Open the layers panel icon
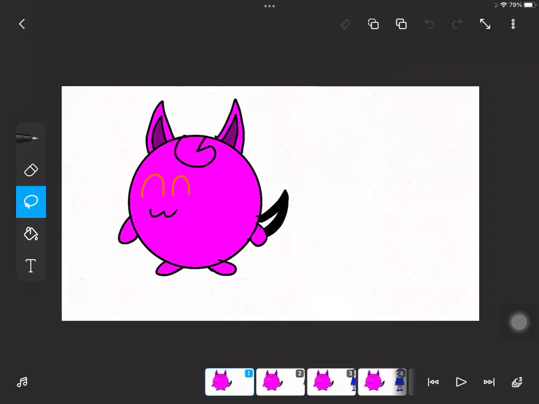 tap(517, 382)
